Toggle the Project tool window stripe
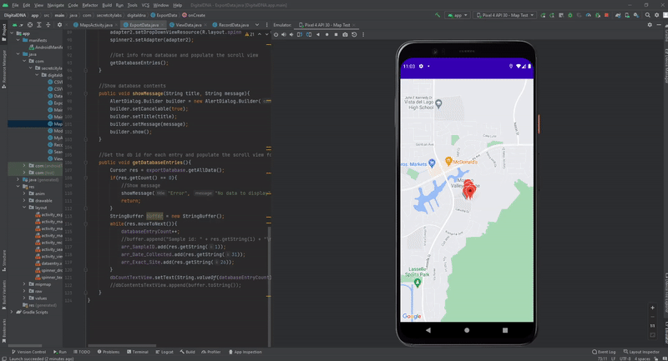This screenshot has width=668, height=361. [4, 33]
